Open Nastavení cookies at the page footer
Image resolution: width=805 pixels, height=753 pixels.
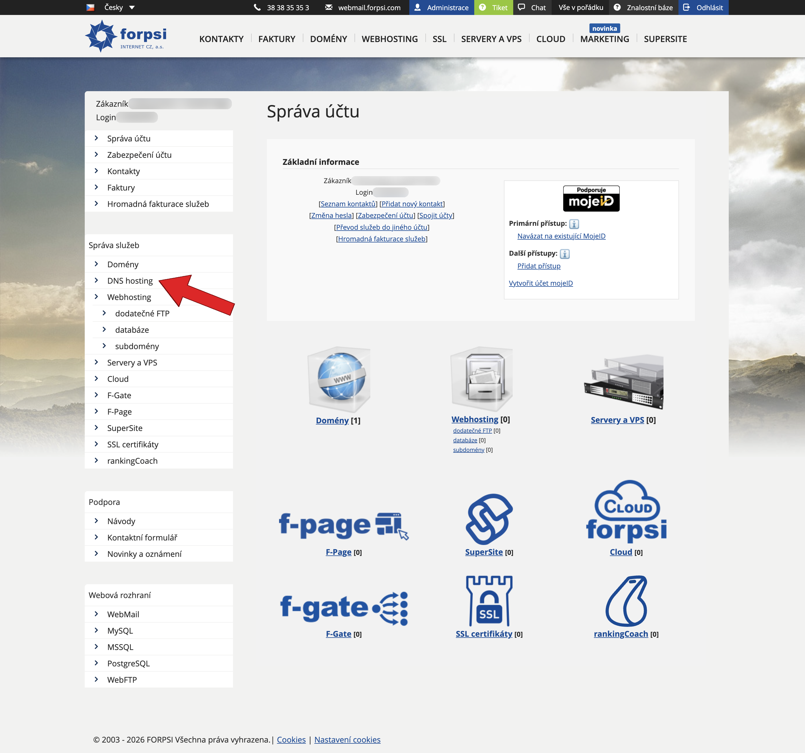pos(348,739)
